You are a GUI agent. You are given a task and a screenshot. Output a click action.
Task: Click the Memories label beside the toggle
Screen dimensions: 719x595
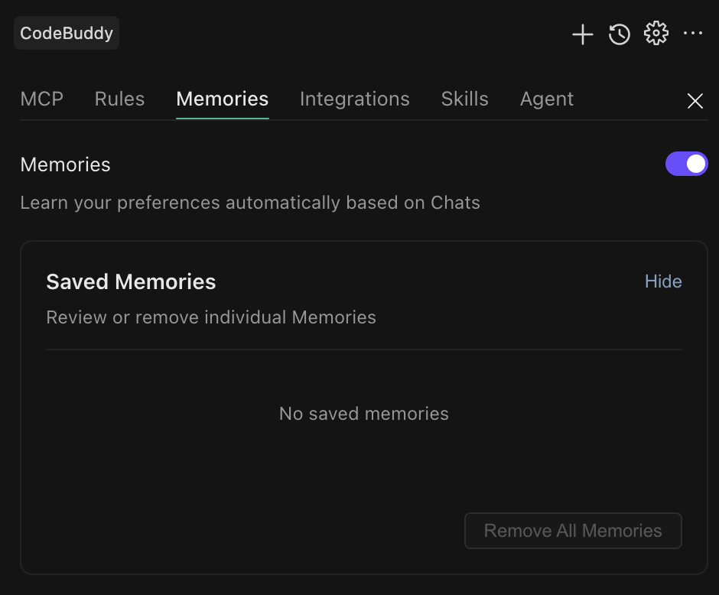(x=66, y=164)
